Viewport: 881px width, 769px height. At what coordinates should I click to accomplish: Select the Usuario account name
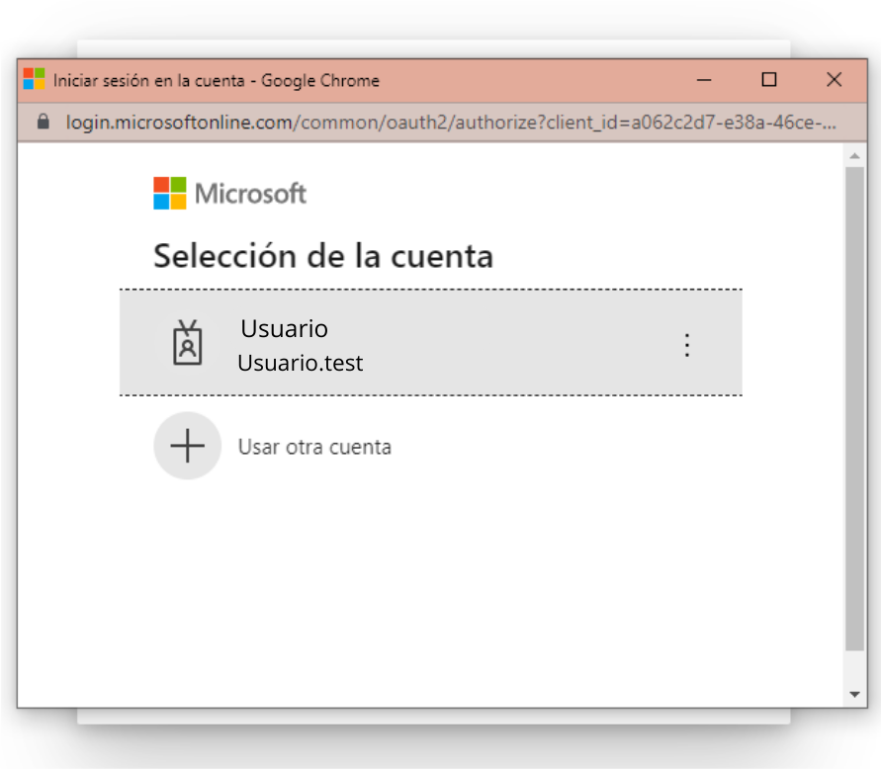[x=285, y=328]
